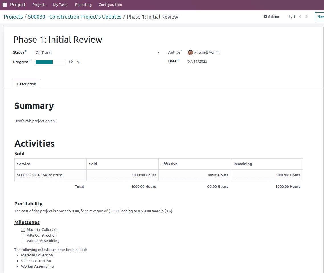Go to the previous record arrow
324x273 pixels.
point(300,17)
